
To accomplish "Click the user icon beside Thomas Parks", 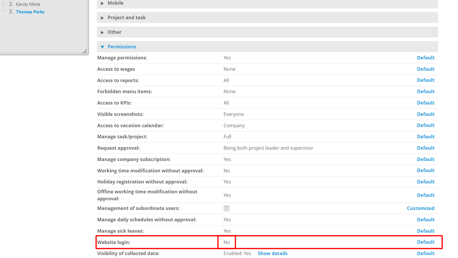I will (11, 12).
